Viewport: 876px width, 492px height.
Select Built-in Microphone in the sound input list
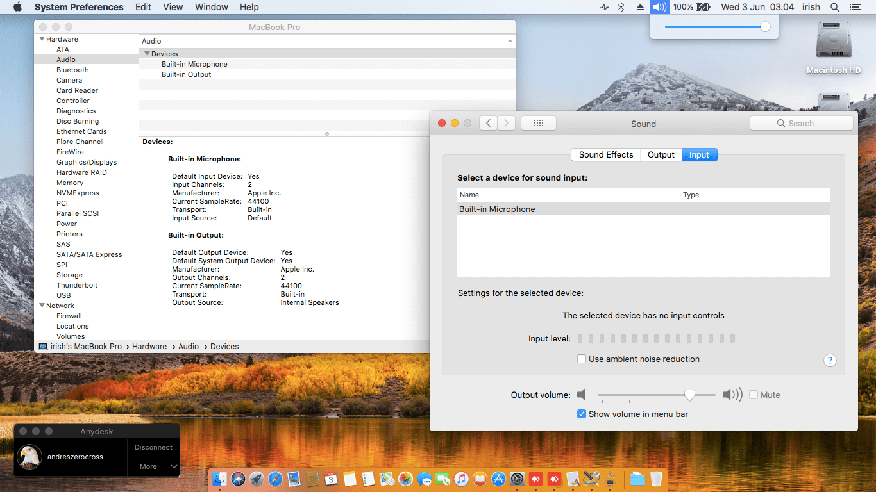(643, 209)
